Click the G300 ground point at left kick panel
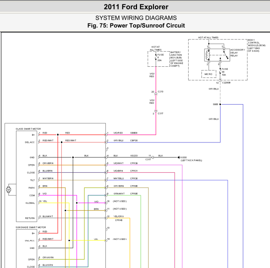Screen dimensions: 270x268 click(179, 157)
